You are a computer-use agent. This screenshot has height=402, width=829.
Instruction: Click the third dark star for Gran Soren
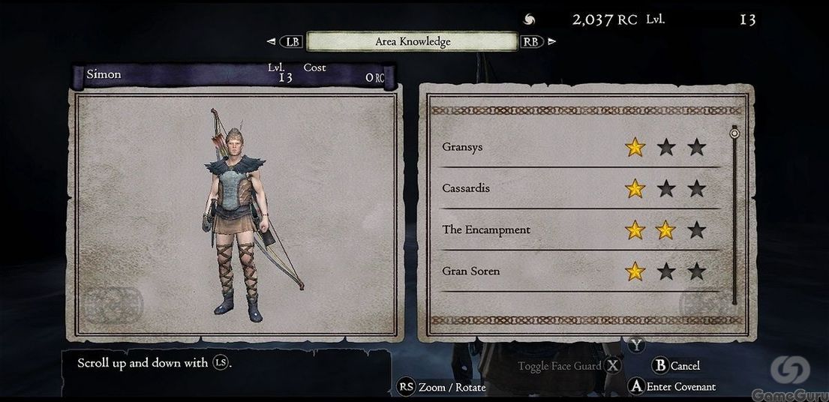click(x=697, y=271)
